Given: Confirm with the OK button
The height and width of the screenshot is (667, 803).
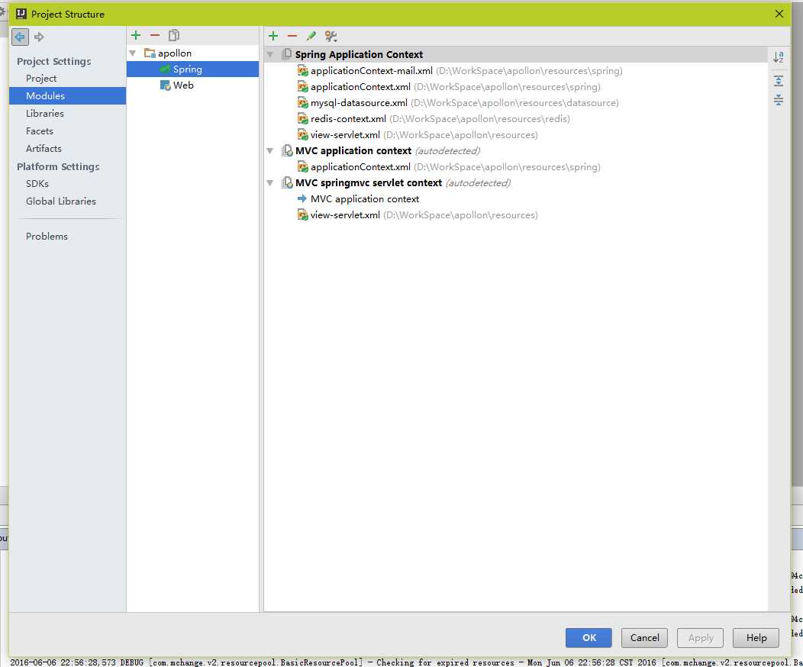Looking at the screenshot, I should pyautogui.click(x=589, y=637).
